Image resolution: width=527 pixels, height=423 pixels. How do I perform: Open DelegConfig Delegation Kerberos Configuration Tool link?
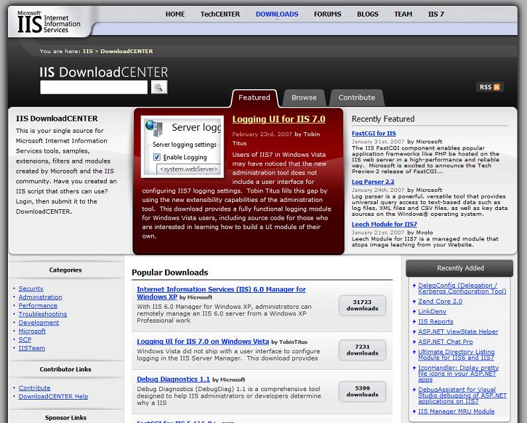[462, 288]
